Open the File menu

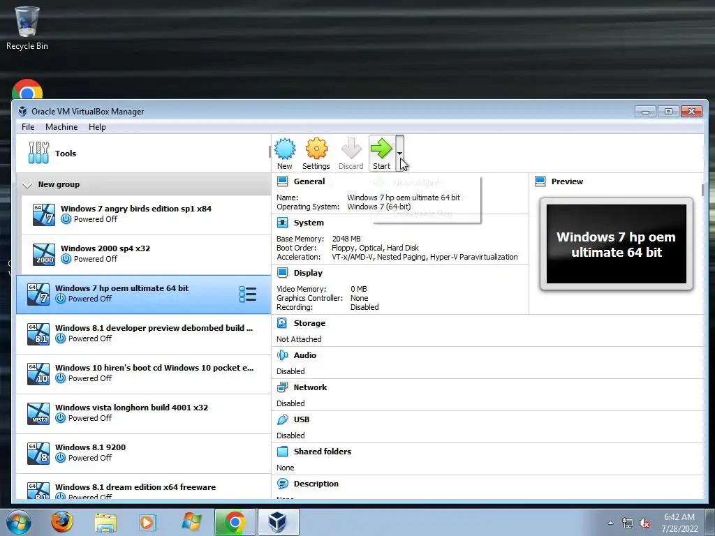coord(28,127)
